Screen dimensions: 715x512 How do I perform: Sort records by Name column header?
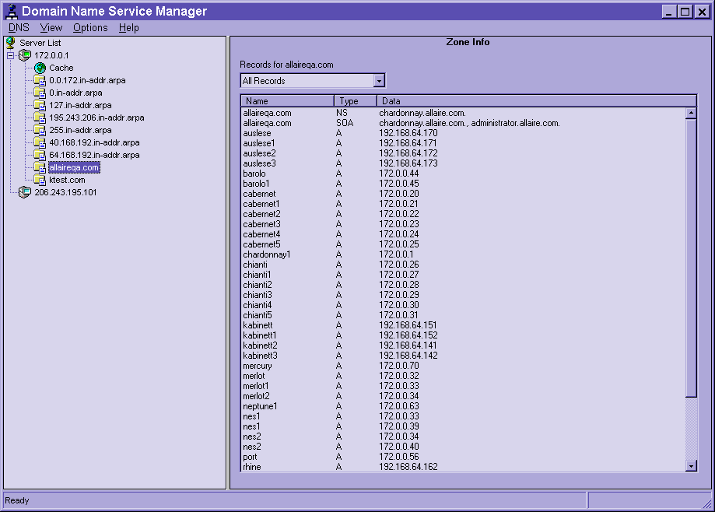coord(287,101)
